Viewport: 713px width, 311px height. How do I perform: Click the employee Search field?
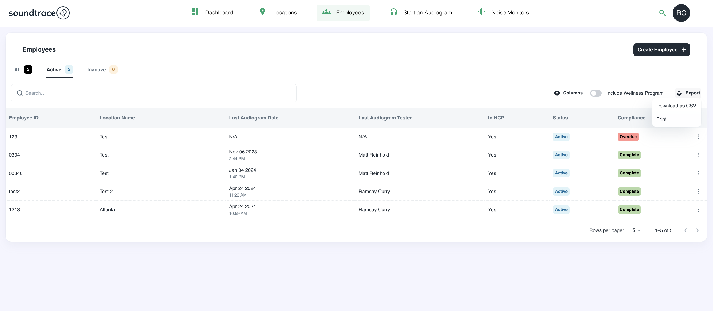(x=154, y=93)
